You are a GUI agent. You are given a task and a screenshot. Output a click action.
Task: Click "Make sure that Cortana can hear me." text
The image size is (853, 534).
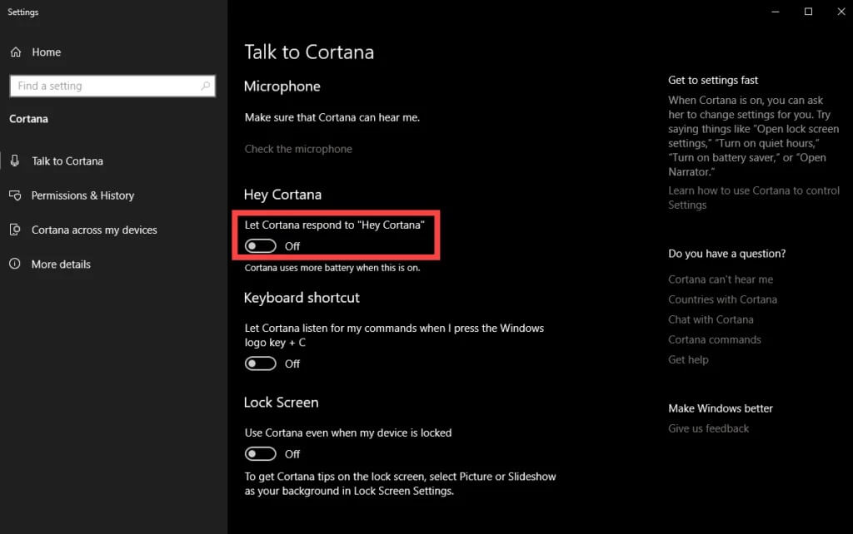[x=332, y=117]
